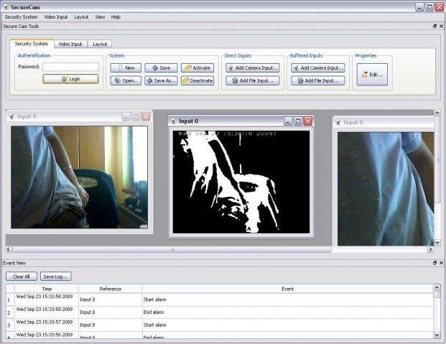Deactivate the security system

198,80
